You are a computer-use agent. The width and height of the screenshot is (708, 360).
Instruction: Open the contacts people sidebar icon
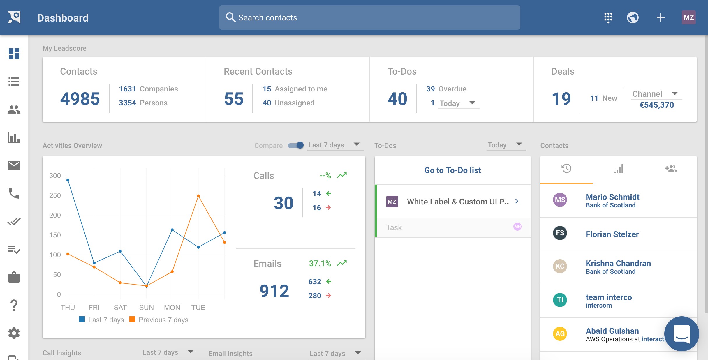pos(14,110)
